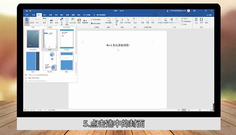Click the Date and Time button in Text group
The width and height of the screenshot is (236, 135).
tap(186, 21)
